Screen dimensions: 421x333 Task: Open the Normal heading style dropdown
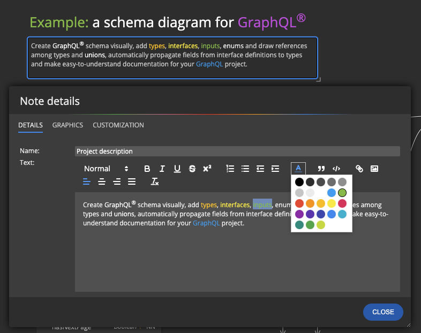point(106,169)
